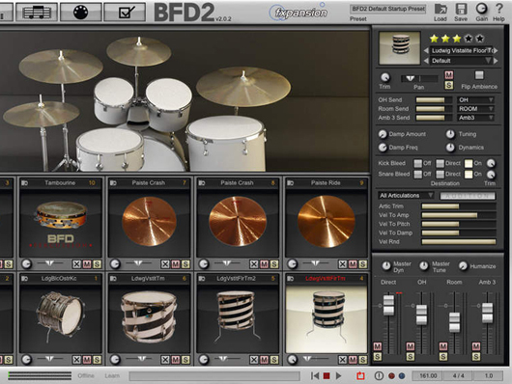Click the Audition button

[x=468, y=196]
